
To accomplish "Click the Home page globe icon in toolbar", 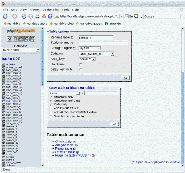I will [x=50, y=16].
